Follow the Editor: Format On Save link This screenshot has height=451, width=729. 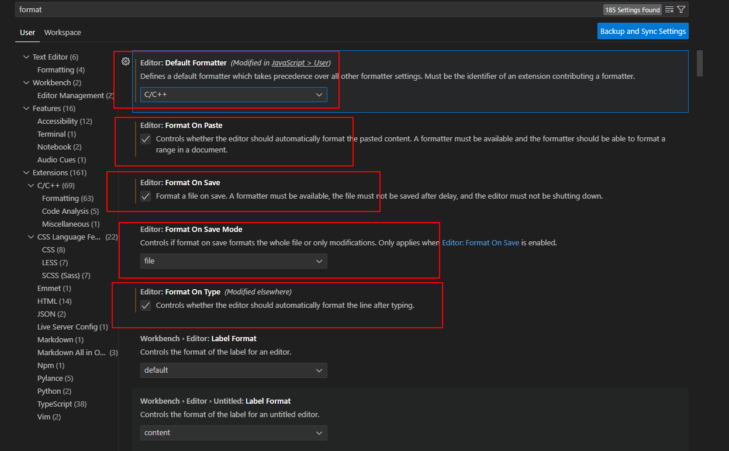point(481,242)
